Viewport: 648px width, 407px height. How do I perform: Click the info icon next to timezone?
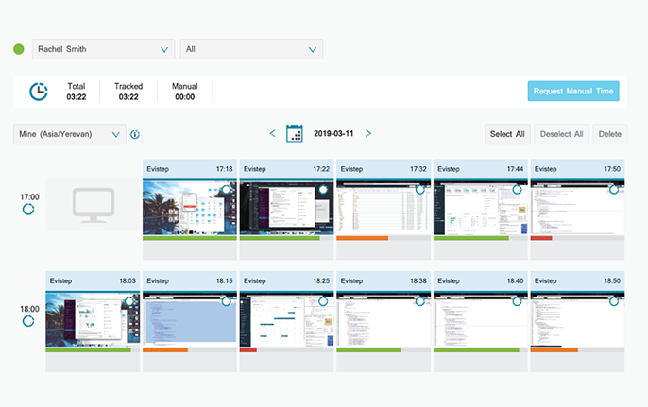pos(135,135)
